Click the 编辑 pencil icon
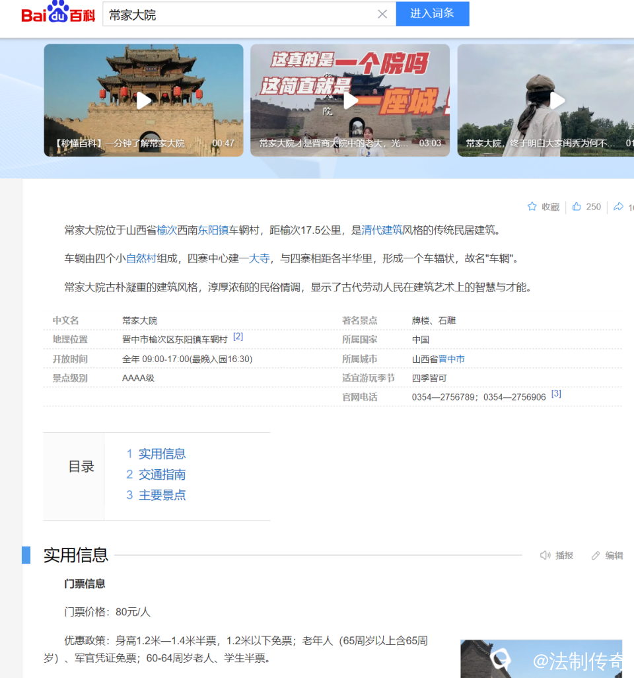 tap(596, 555)
